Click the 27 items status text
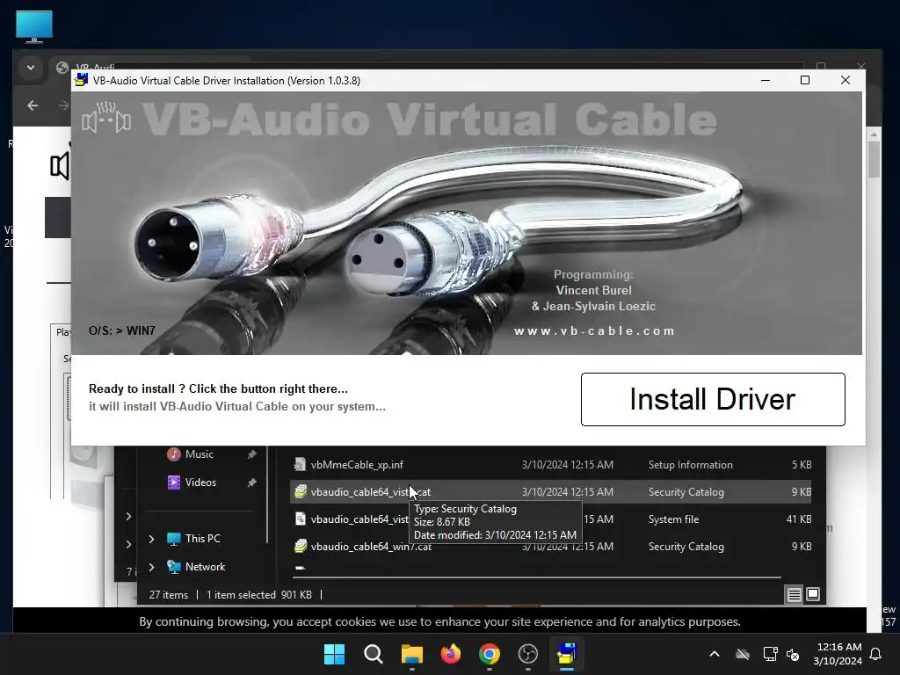This screenshot has width=900, height=675. coord(168,595)
